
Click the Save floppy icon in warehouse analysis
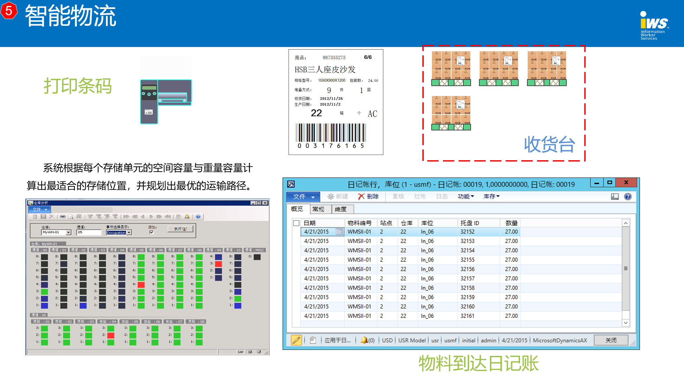[x=43, y=216]
